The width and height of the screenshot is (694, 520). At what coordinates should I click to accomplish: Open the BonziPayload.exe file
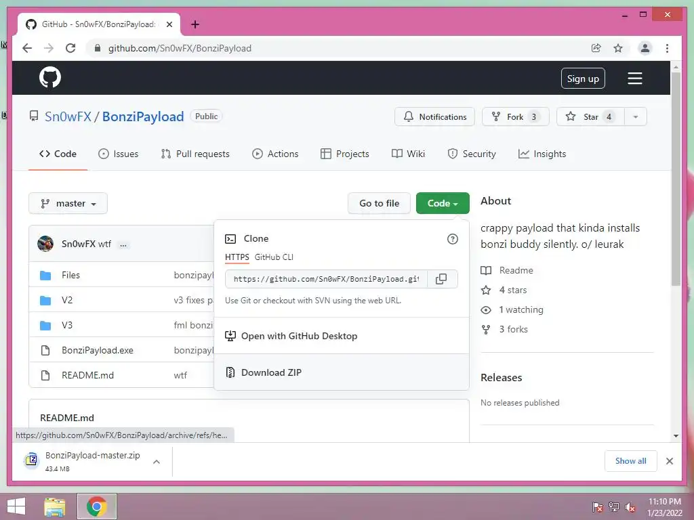pos(98,350)
